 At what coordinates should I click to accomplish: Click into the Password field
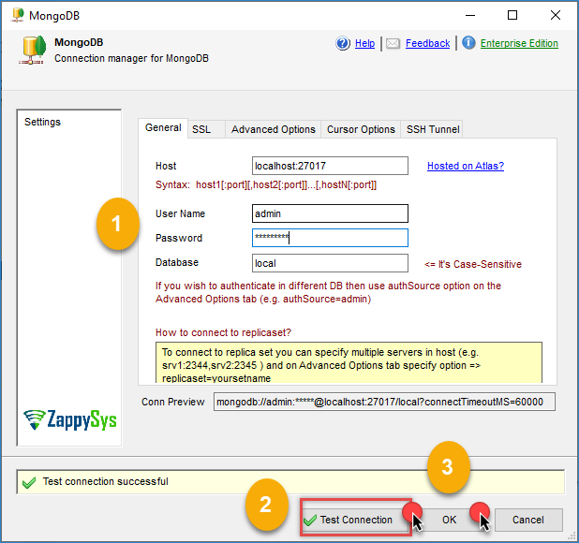click(330, 238)
